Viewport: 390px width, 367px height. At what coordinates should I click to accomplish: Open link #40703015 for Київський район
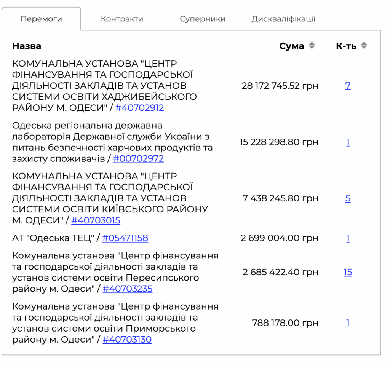pyautogui.click(x=96, y=220)
